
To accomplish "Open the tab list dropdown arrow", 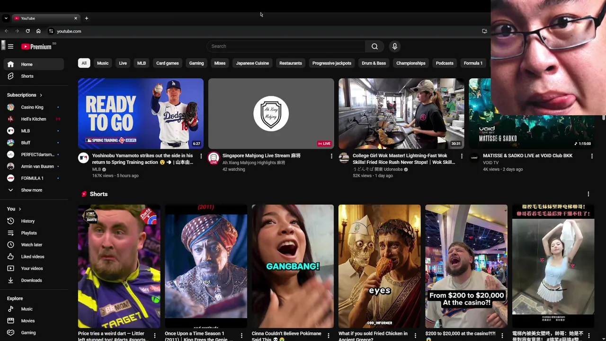I will point(6,18).
